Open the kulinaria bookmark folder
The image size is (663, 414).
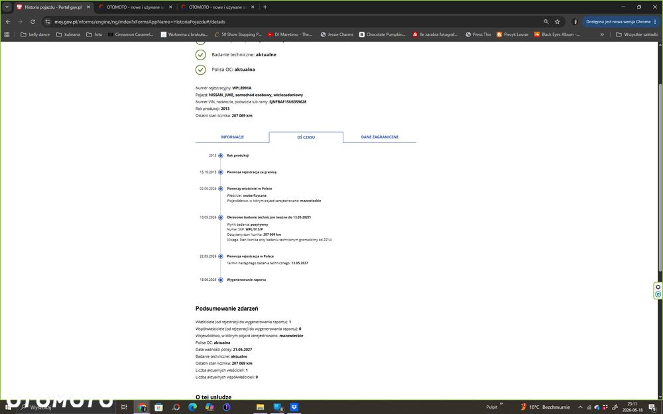coord(68,34)
